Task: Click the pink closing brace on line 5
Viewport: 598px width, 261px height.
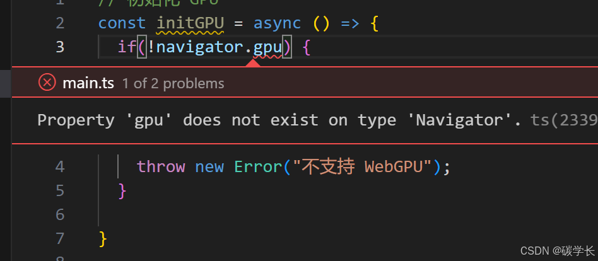Action: pos(122,190)
